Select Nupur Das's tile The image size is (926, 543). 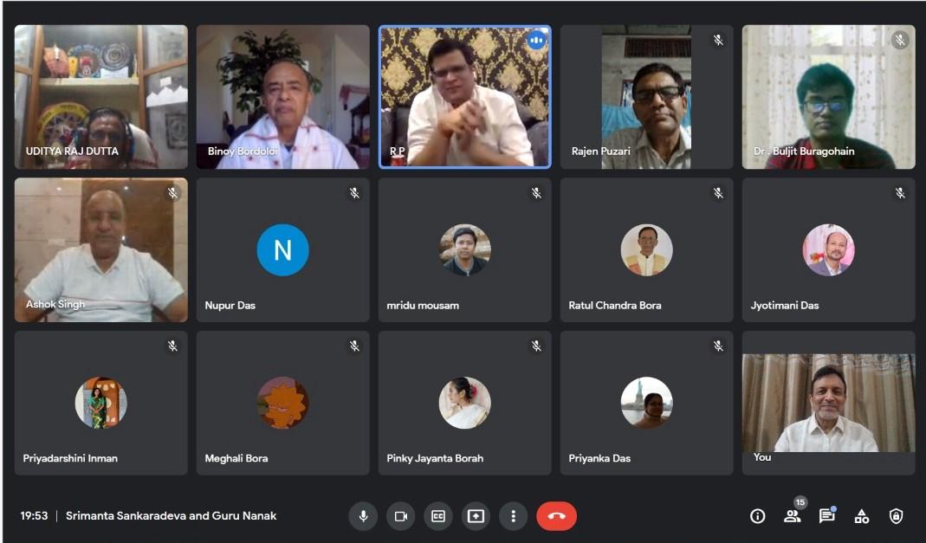(x=282, y=250)
